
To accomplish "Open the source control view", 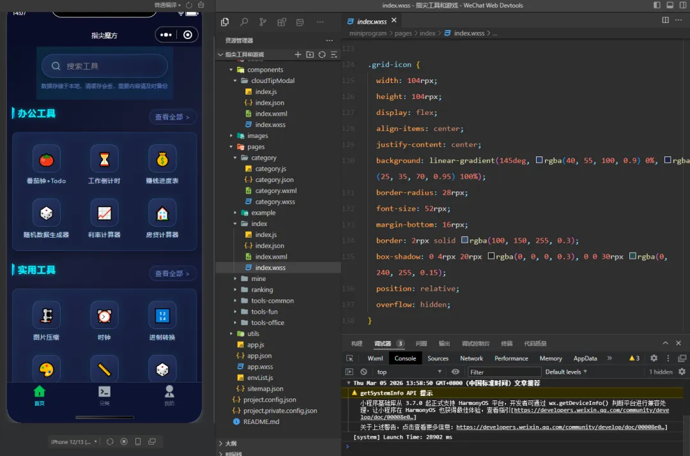I will coord(263,22).
